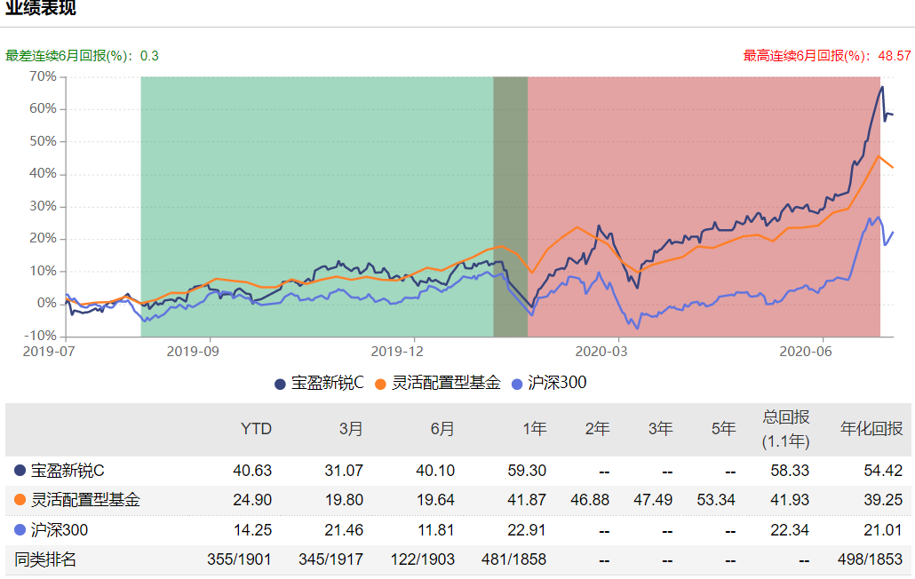
Task: Click 灵活配置型基金 row name in table
Action: 85,500
